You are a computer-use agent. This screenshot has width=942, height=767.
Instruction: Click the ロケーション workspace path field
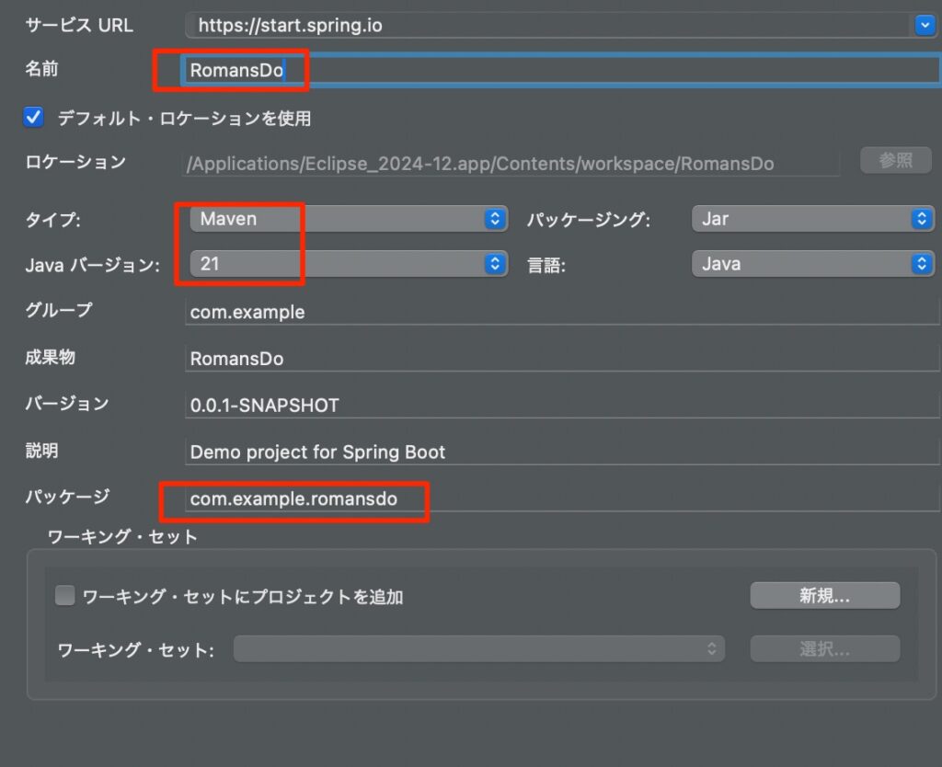tap(511, 164)
